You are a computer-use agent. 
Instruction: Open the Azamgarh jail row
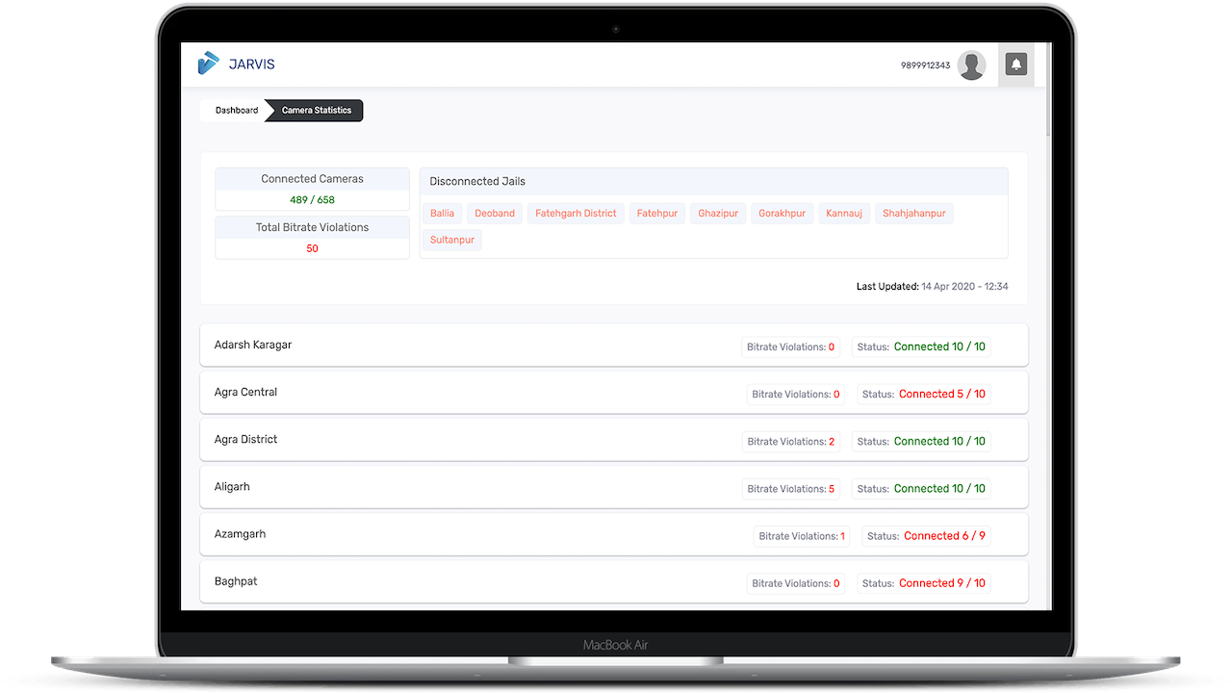tap(614, 534)
